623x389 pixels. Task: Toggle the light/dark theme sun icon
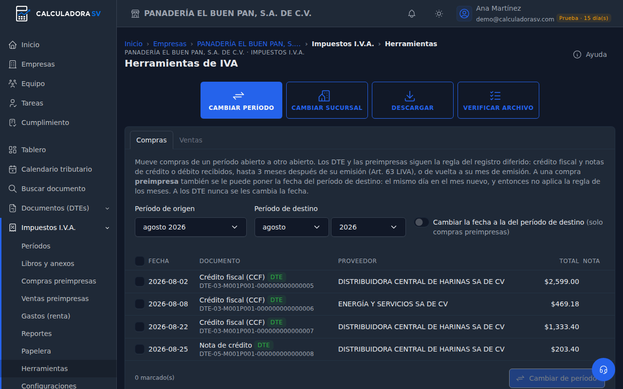pyautogui.click(x=439, y=14)
